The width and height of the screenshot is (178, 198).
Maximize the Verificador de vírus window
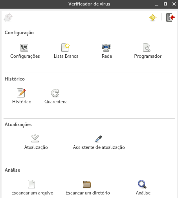(165, 4)
